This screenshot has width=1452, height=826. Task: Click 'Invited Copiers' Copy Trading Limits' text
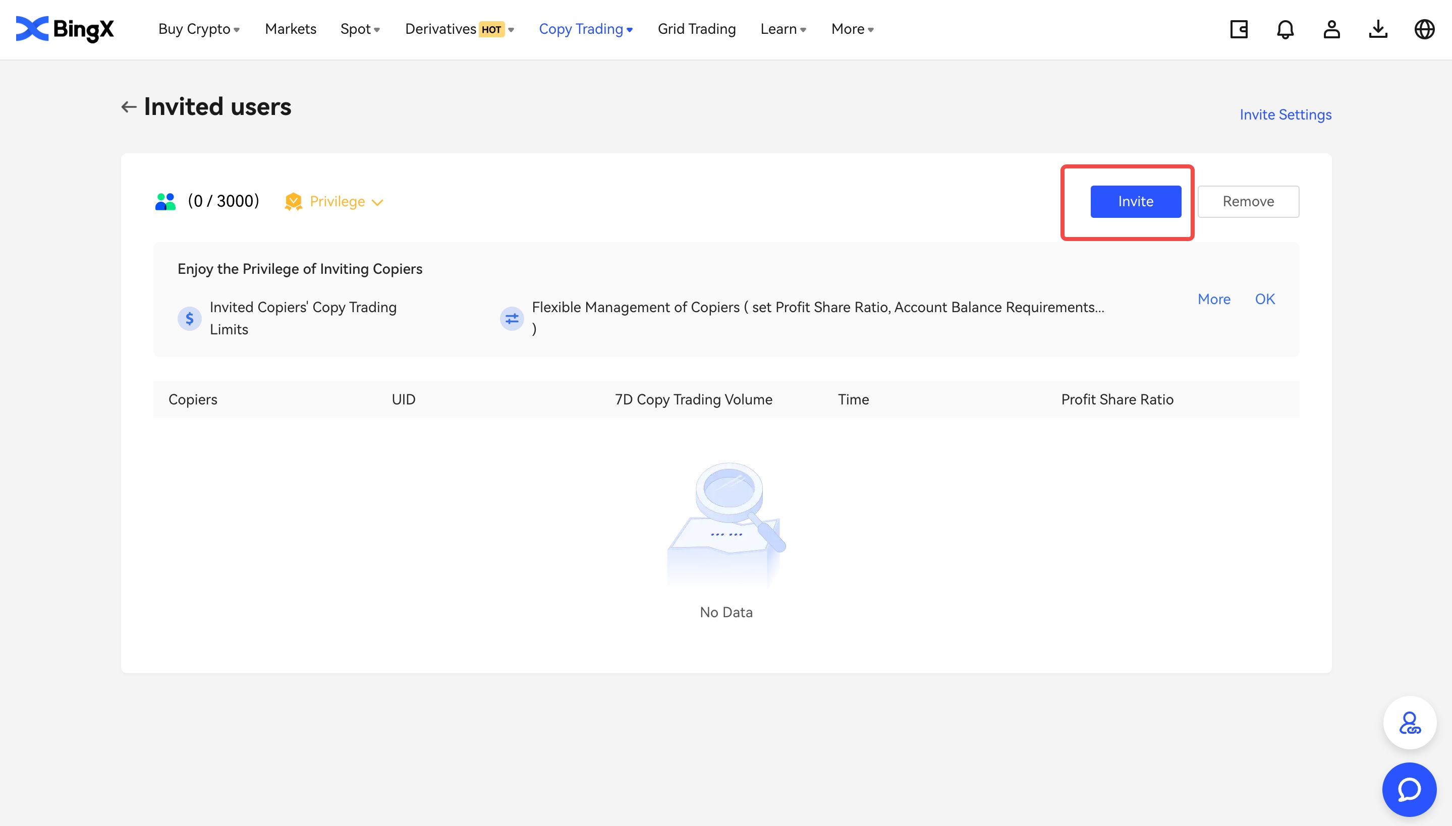(303, 318)
